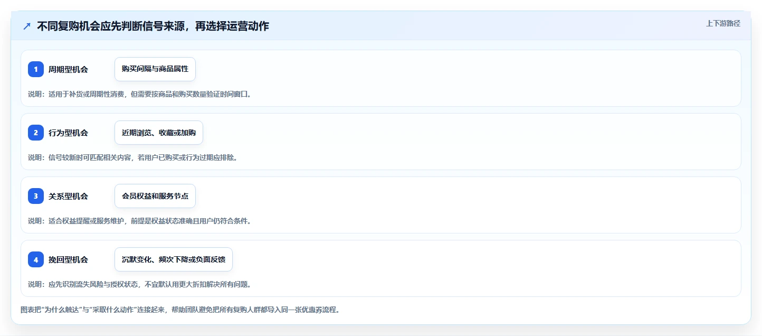Image resolution: width=762 pixels, height=336 pixels.
Task: Click the 近期浏览、收藏或加购 chip
Action: (159, 133)
